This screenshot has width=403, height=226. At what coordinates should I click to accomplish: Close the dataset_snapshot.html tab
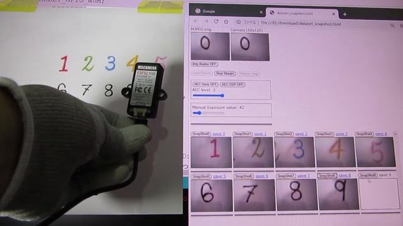click(x=334, y=14)
